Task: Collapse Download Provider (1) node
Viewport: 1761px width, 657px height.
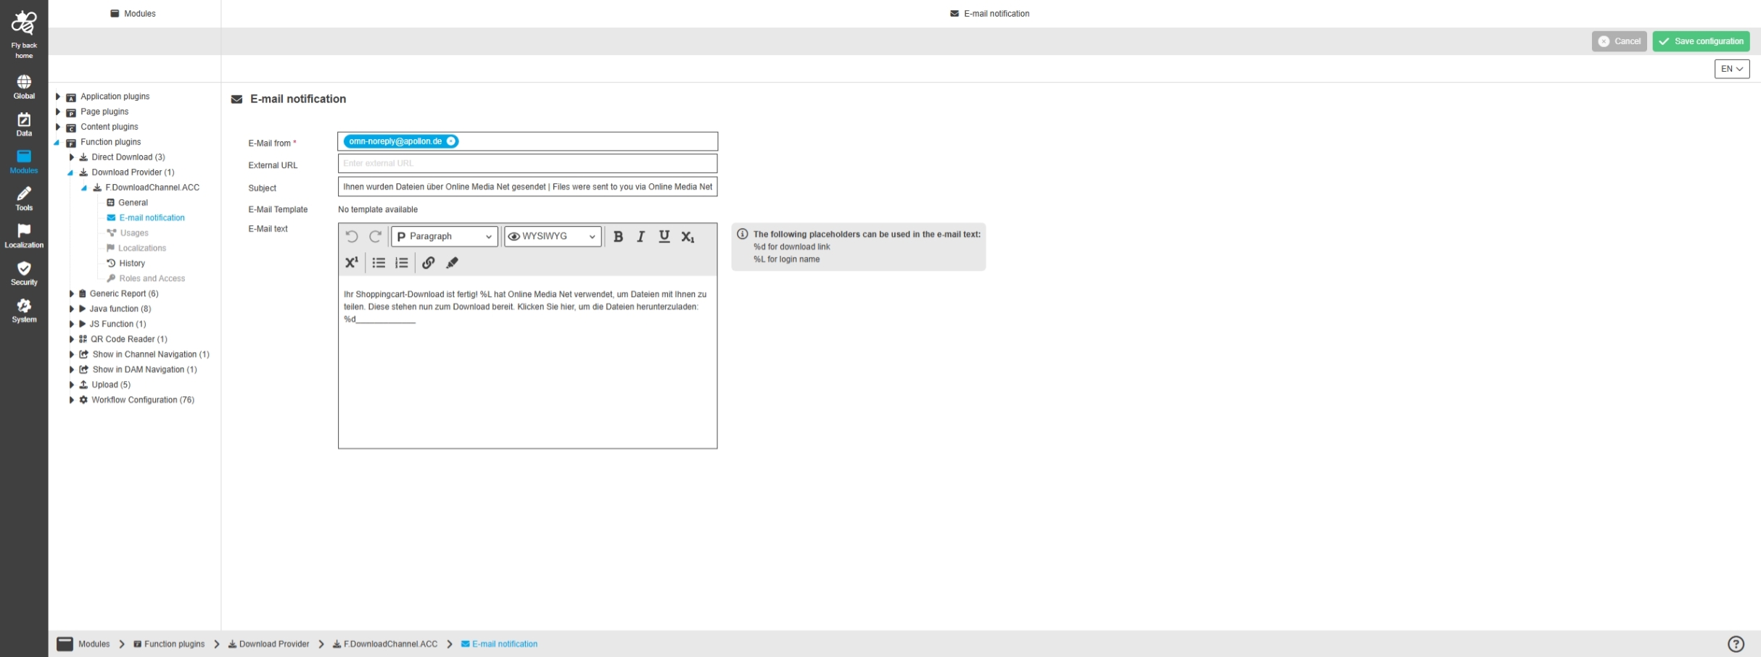Action: [x=71, y=172]
